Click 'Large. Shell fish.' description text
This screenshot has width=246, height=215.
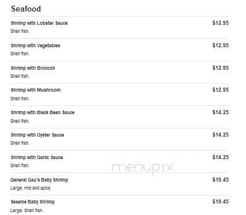click(27, 210)
